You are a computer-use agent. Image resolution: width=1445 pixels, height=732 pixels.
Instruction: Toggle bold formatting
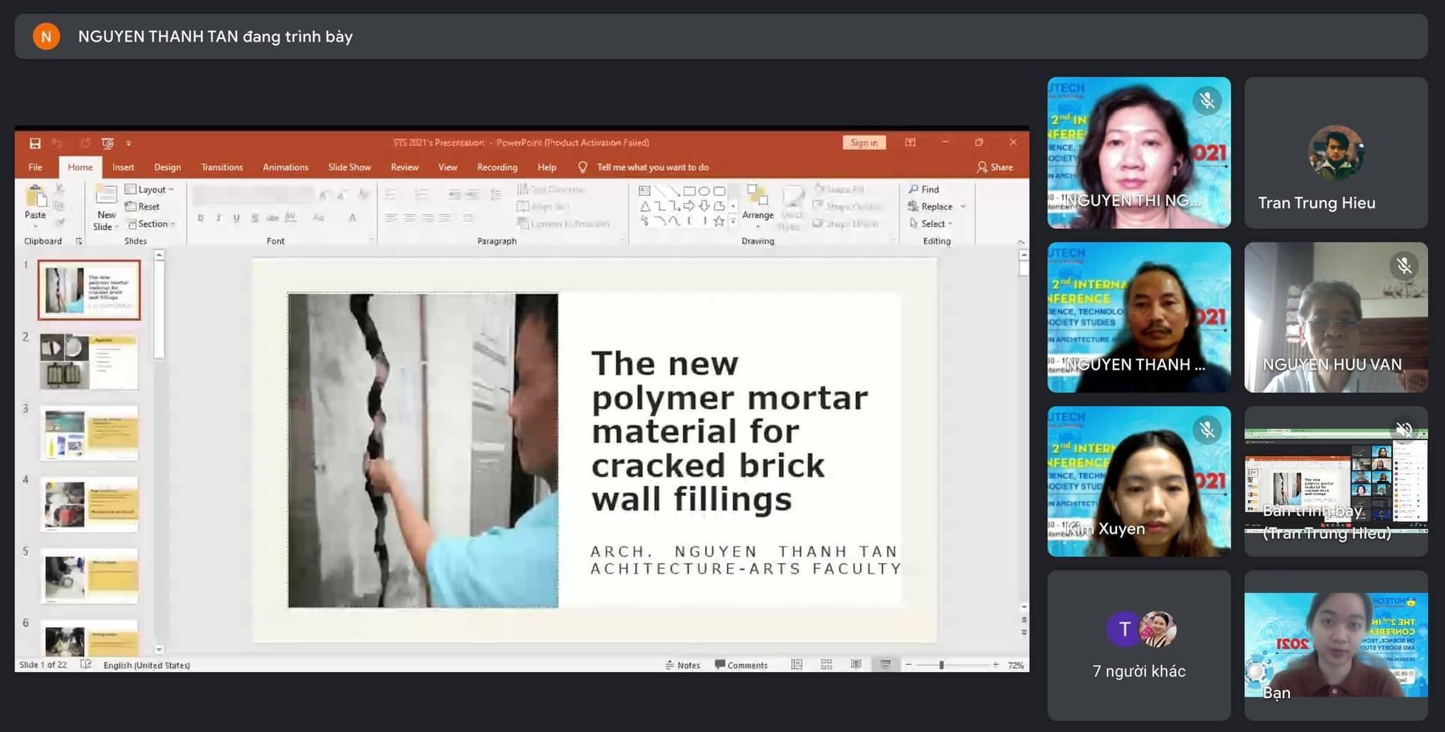tap(200, 218)
